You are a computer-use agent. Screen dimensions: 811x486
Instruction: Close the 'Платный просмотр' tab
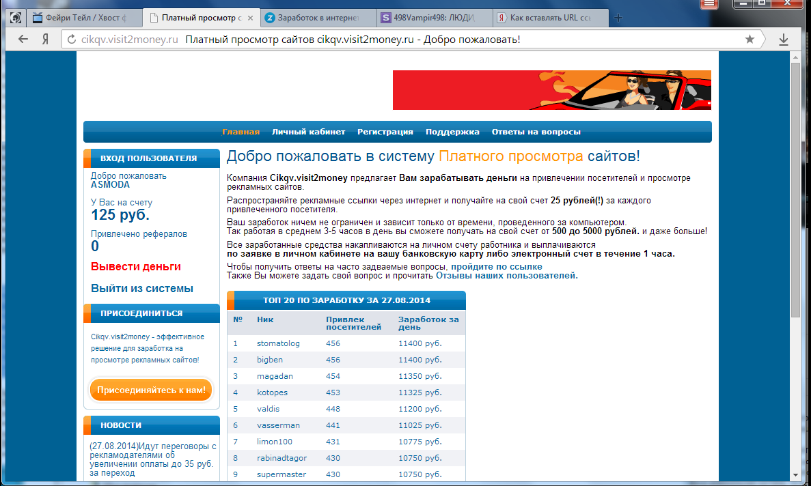[250, 18]
